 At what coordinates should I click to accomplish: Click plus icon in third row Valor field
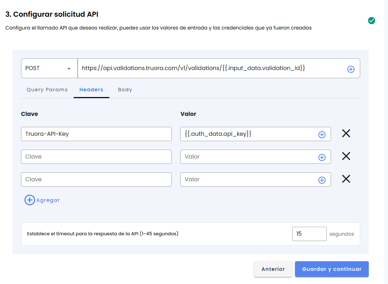pyautogui.click(x=322, y=180)
